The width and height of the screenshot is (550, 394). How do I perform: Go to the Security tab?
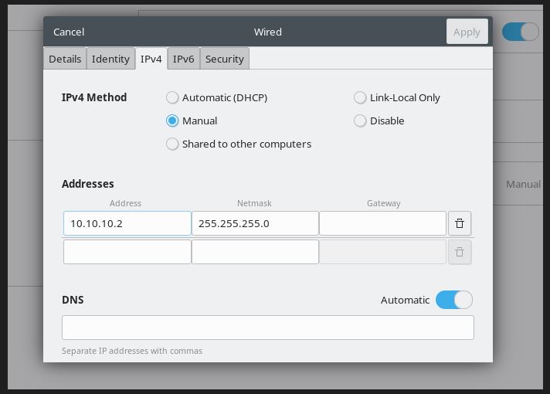click(225, 59)
